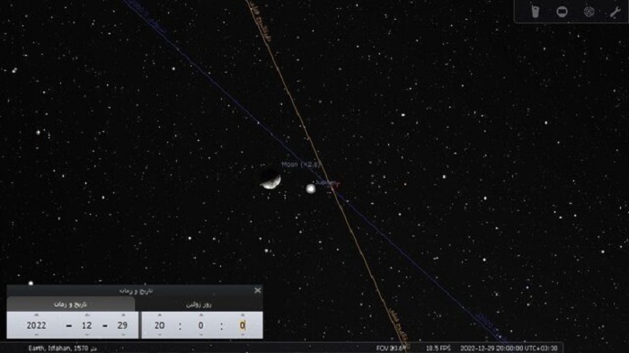Decrease the year 2022 using down arrow
The height and width of the screenshot is (353, 629).
point(37,334)
